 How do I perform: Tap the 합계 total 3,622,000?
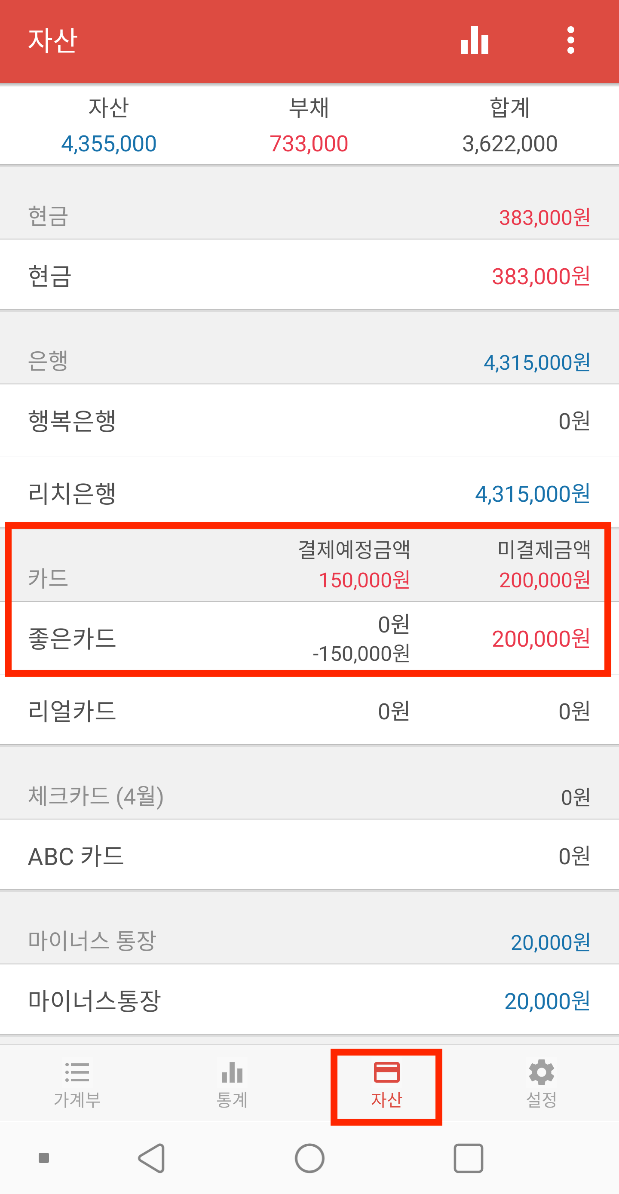click(x=510, y=143)
